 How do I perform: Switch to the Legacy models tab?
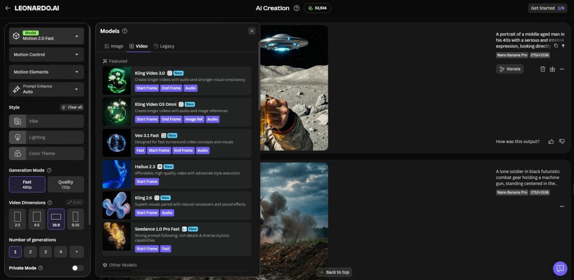click(164, 46)
